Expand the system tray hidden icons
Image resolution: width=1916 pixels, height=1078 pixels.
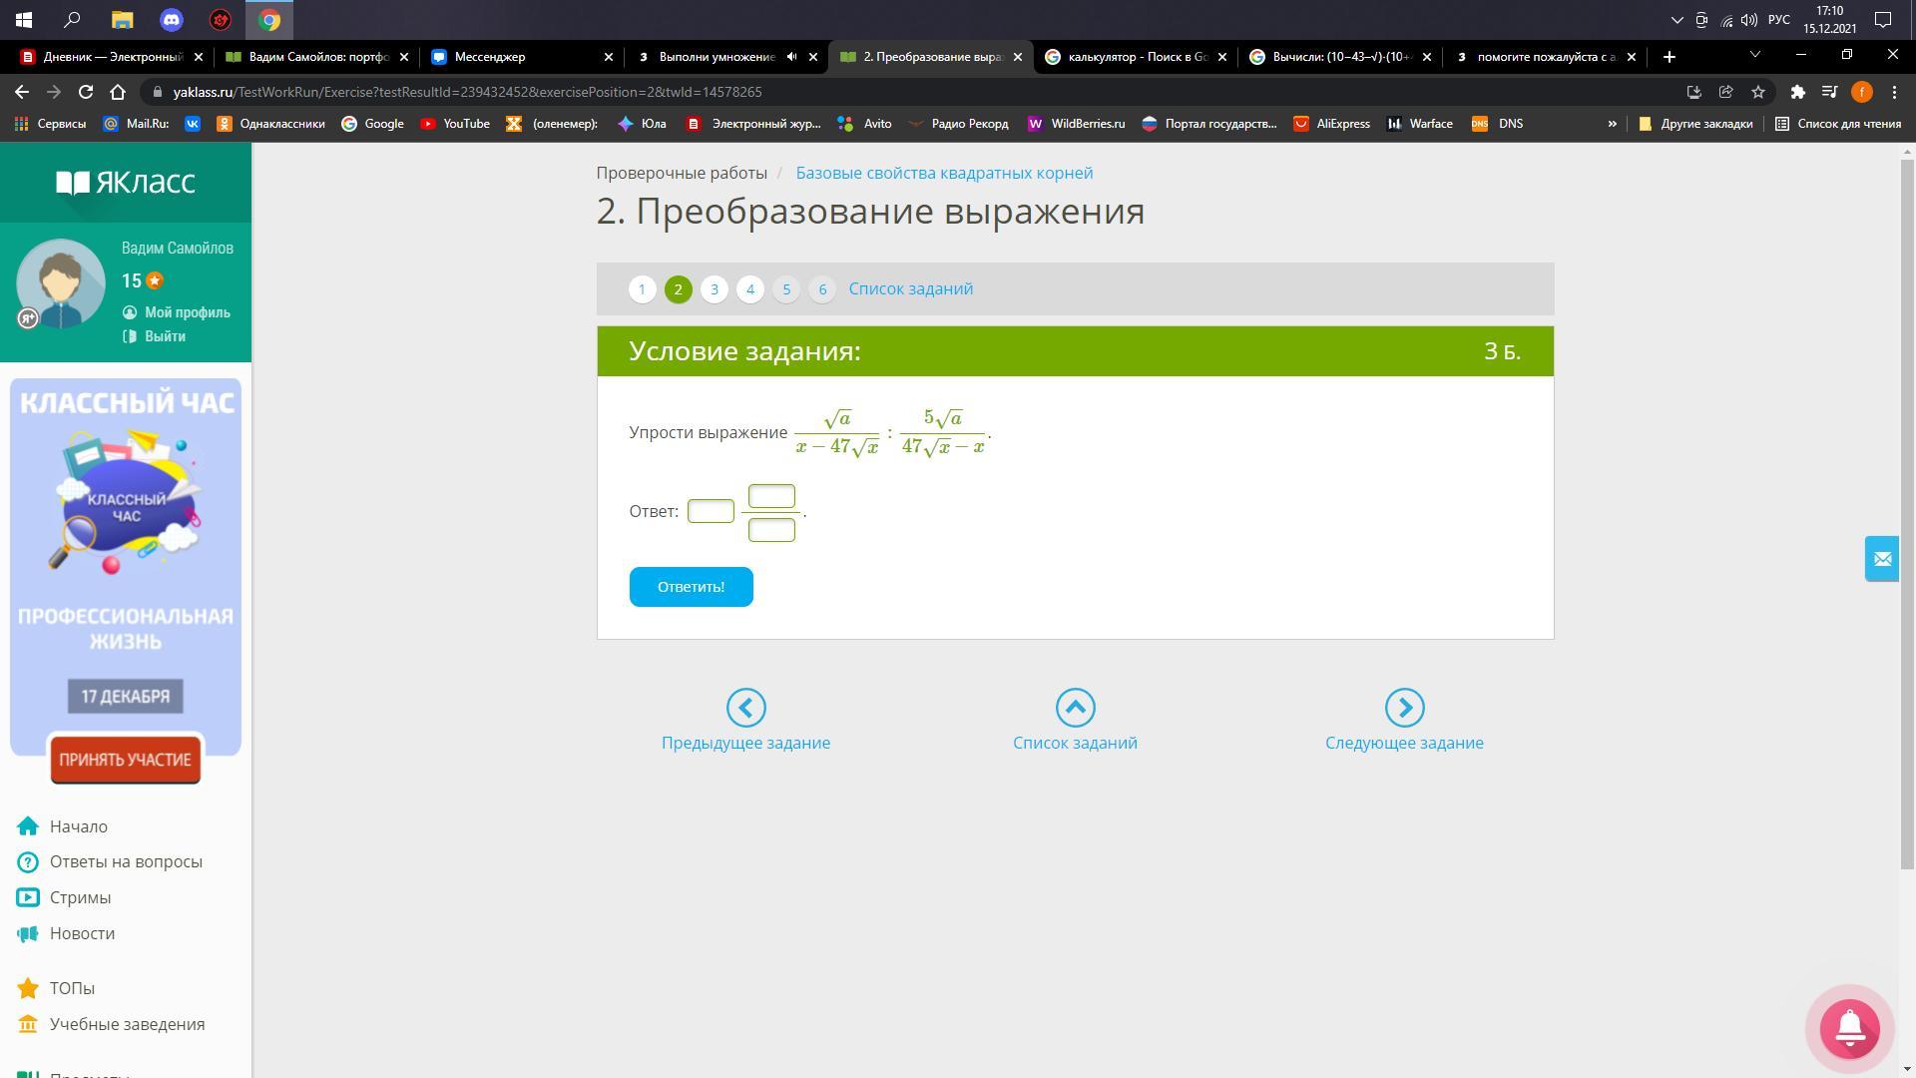(x=1676, y=20)
